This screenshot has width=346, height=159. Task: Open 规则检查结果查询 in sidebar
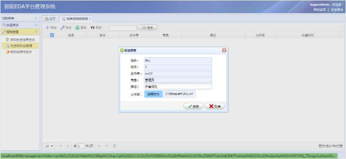20,40
